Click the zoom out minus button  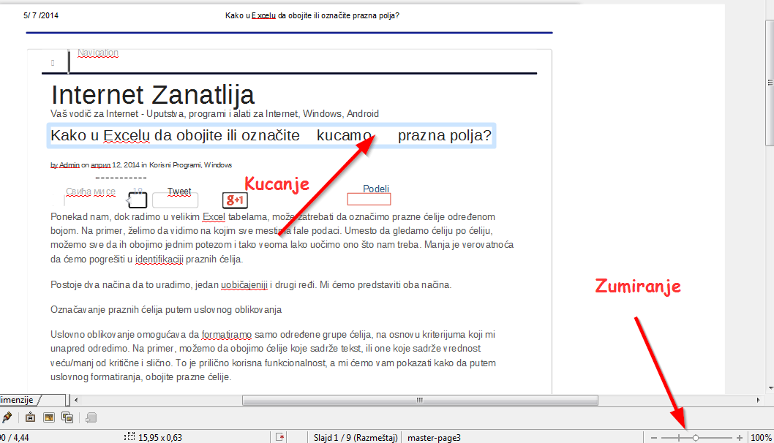click(x=654, y=438)
